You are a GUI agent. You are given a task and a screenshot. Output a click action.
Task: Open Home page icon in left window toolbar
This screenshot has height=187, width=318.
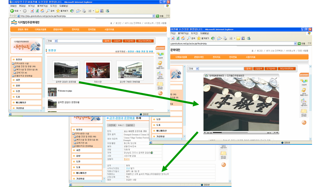point(42,11)
